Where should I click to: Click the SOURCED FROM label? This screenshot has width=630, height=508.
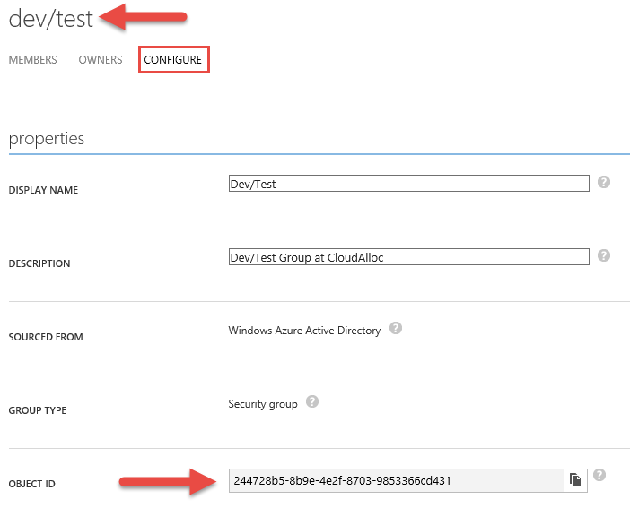click(45, 338)
